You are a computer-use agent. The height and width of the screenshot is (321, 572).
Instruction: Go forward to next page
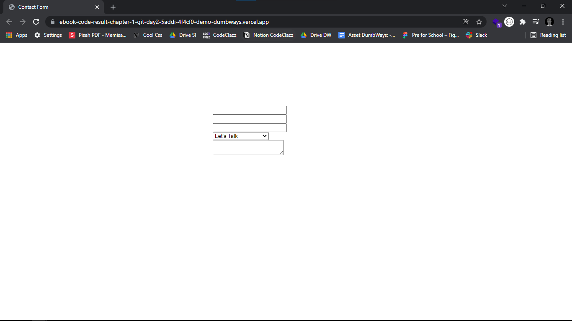pyautogui.click(x=23, y=22)
